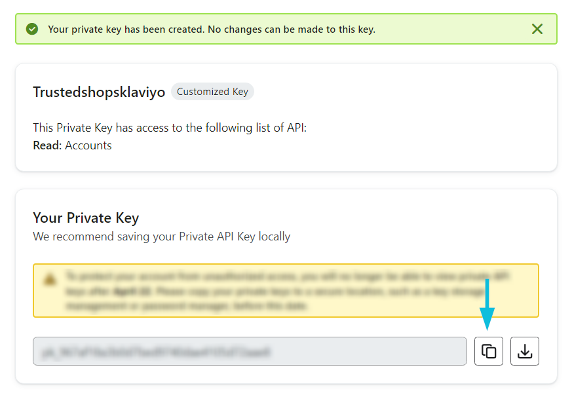Click the blurred last line of warning text
Image resolution: width=572 pixels, height=397 pixels.
186,306
